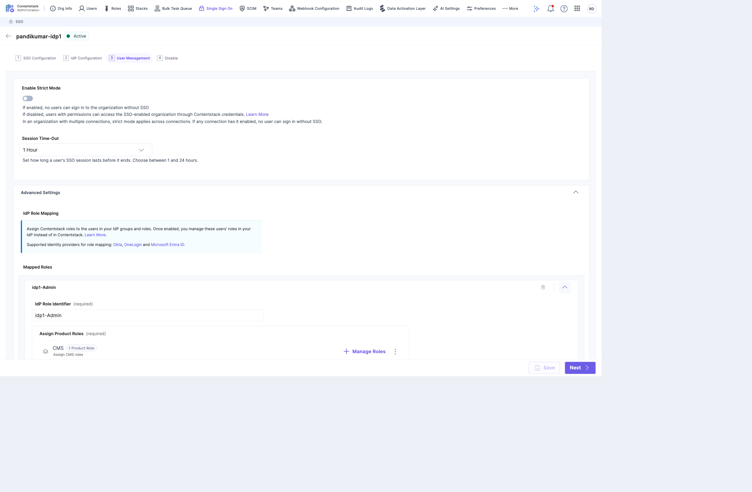Open Webhook Configuration

coord(314,9)
